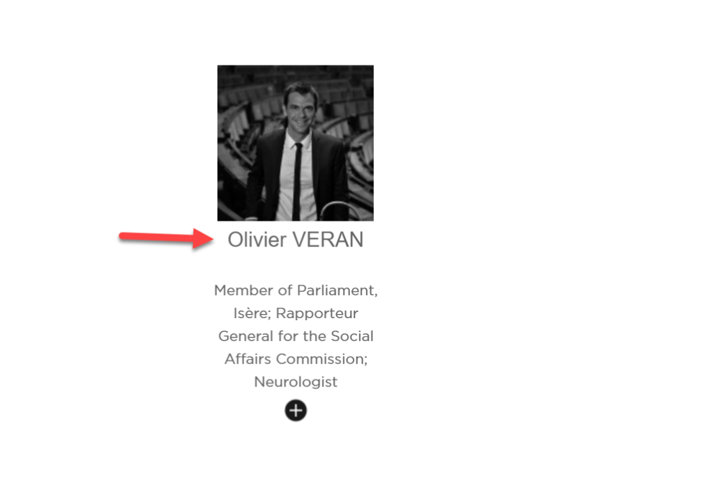
Task: Expand bio with the black plus icon
Action: 296,410
